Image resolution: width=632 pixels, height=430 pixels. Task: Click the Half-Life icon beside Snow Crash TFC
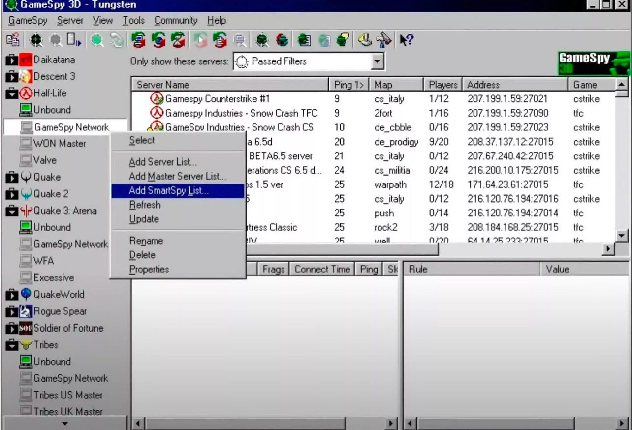tap(157, 113)
